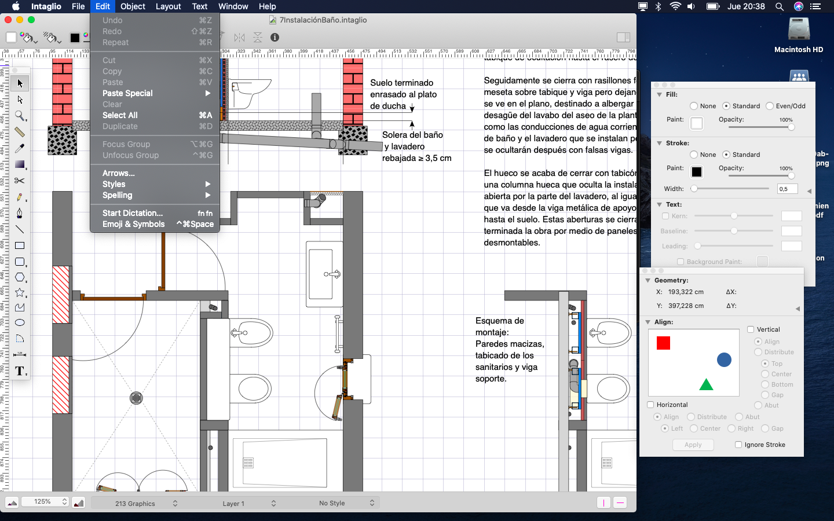
Task: Open the No Style dropdown
Action: pos(346,503)
